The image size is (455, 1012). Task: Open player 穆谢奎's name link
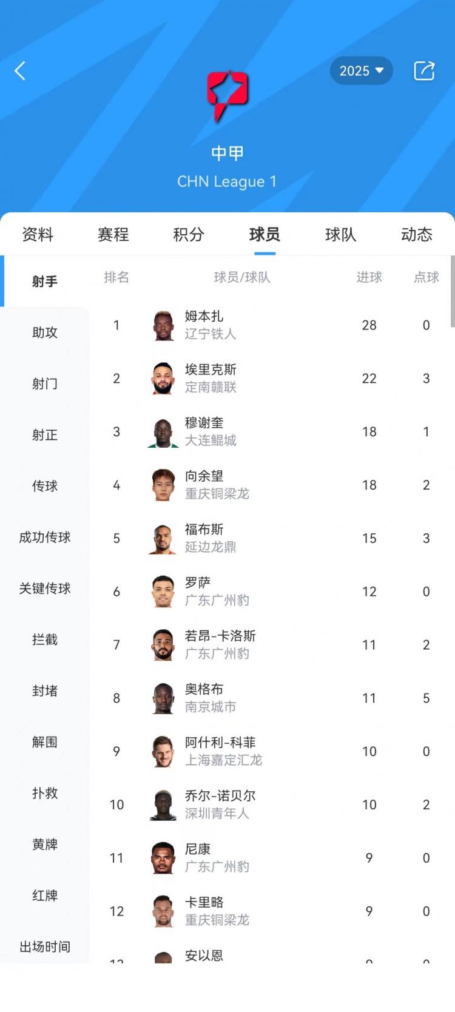tap(204, 423)
